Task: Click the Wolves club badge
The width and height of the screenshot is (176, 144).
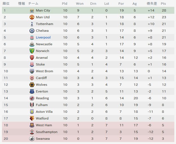Action: tap(32, 85)
